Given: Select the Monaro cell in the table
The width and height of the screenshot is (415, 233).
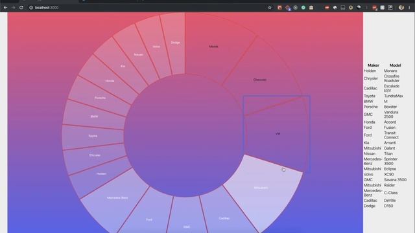Looking at the screenshot, I should 390,71.
